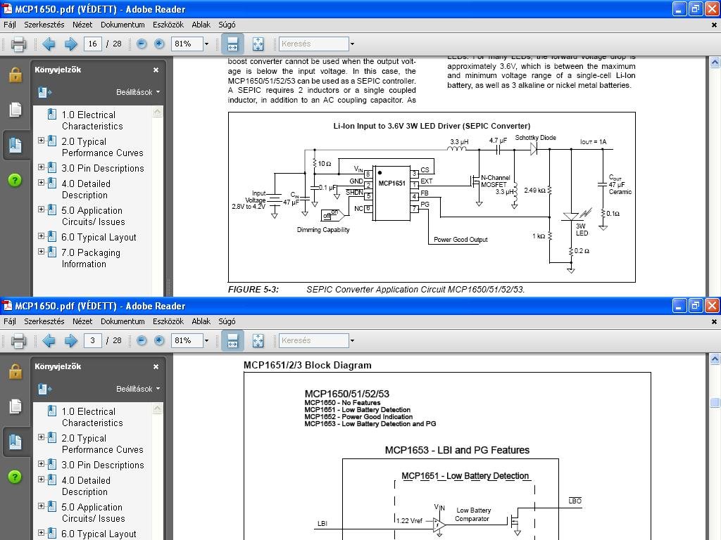Expand 3.0 Pin Descriptions in top panel
The width and height of the screenshot is (721, 540).
41,167
